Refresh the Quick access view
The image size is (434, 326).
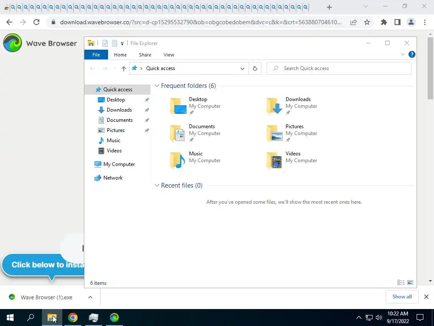[255, 68]
